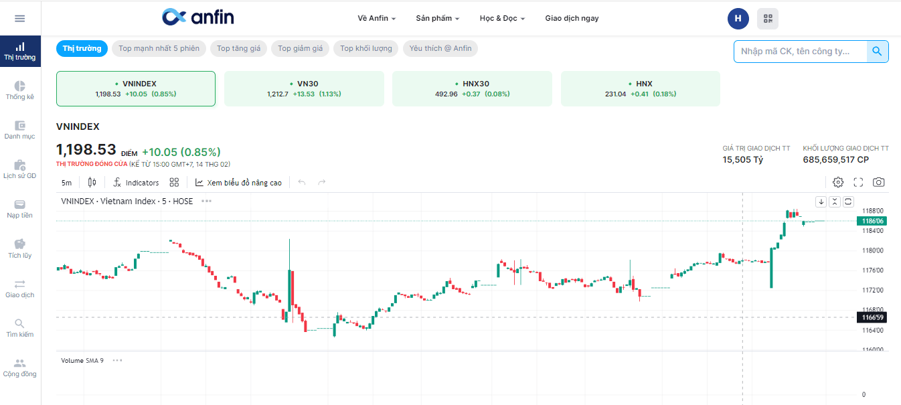
Task: Open indicator templates grid icon
Action: click(174, 182)
